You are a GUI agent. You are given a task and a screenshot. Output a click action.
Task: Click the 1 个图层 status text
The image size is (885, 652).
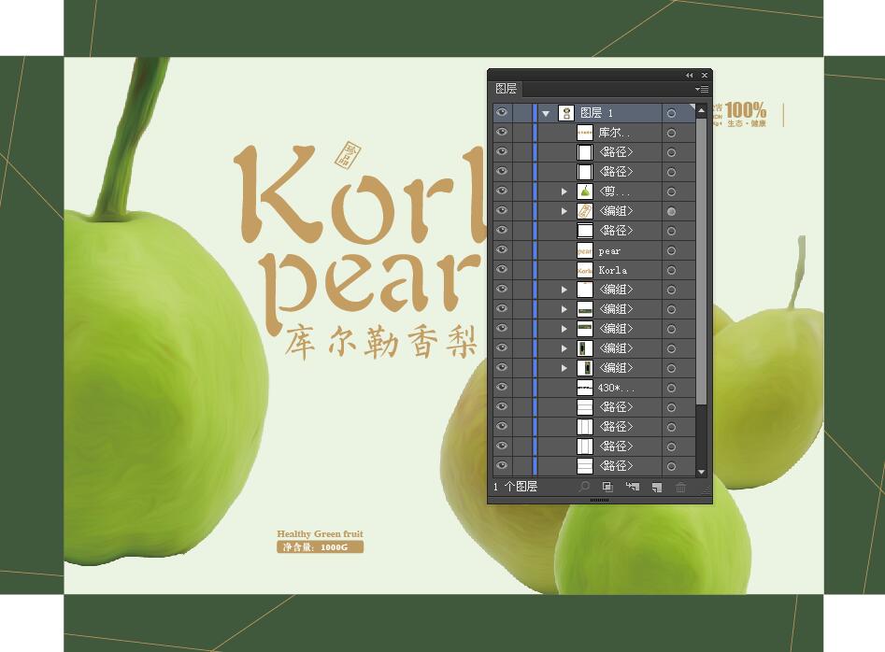tap(515, 486)
